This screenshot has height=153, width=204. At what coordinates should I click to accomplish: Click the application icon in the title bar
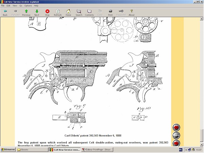pos(2,2)
